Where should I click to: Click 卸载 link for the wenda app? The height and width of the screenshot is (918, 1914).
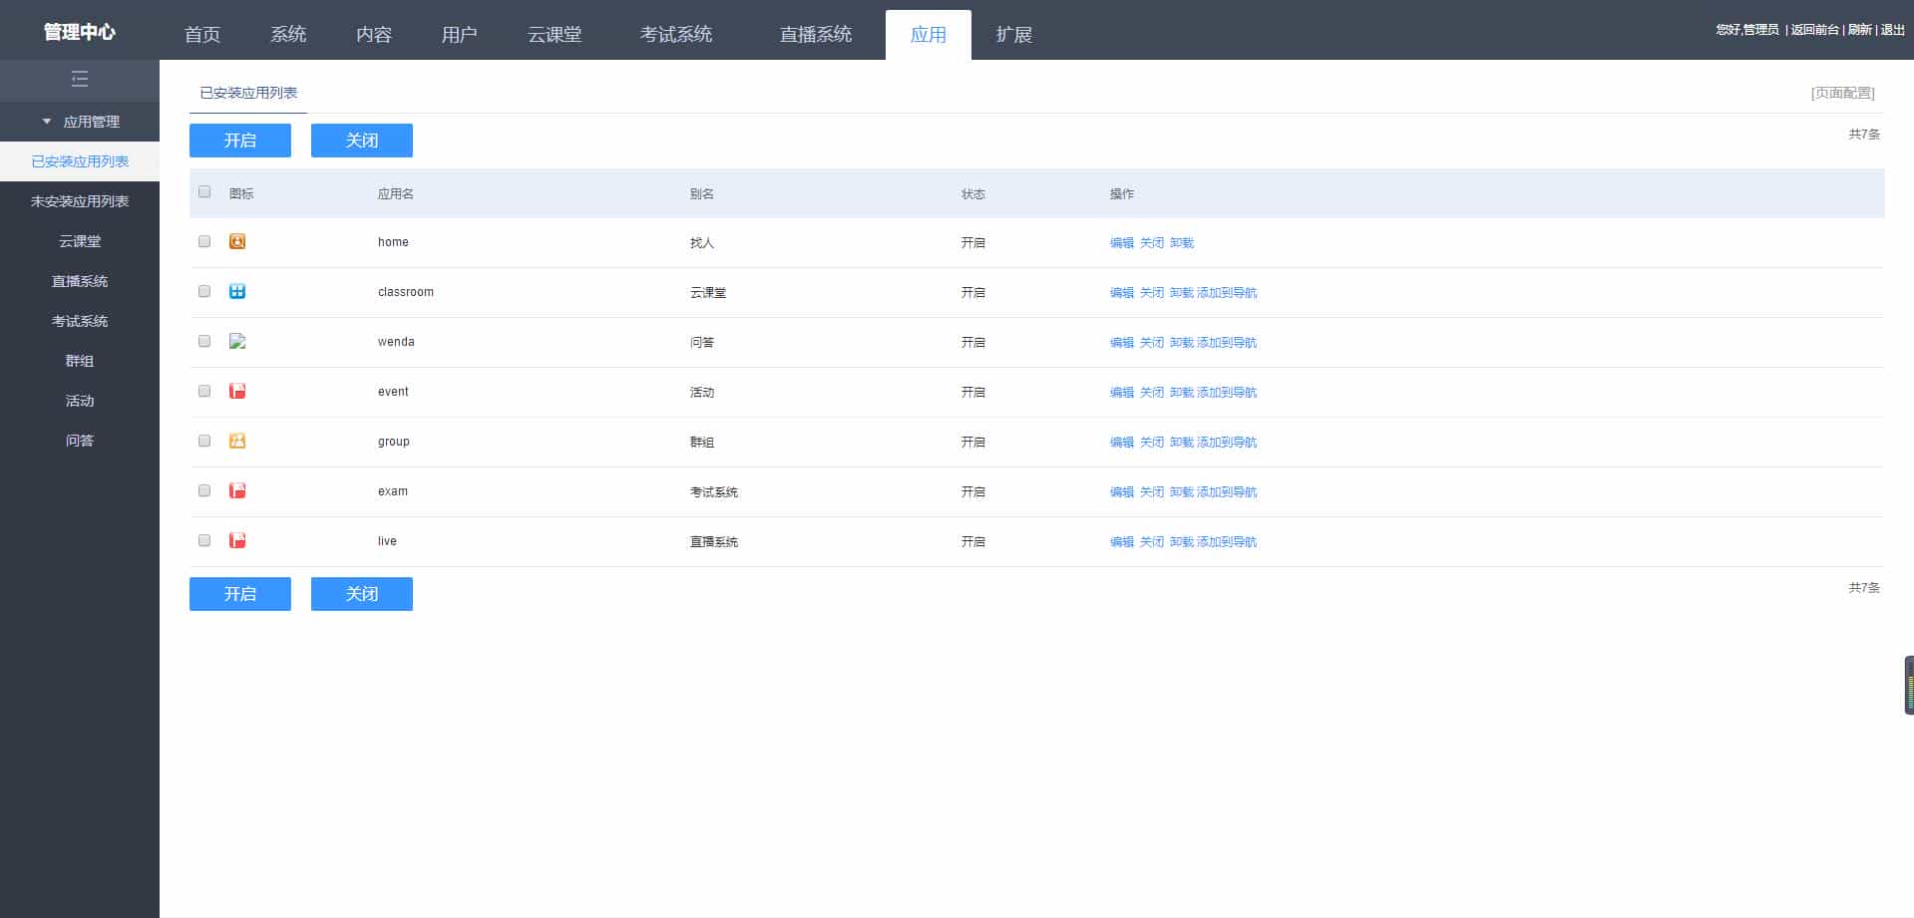(1181, 343)
